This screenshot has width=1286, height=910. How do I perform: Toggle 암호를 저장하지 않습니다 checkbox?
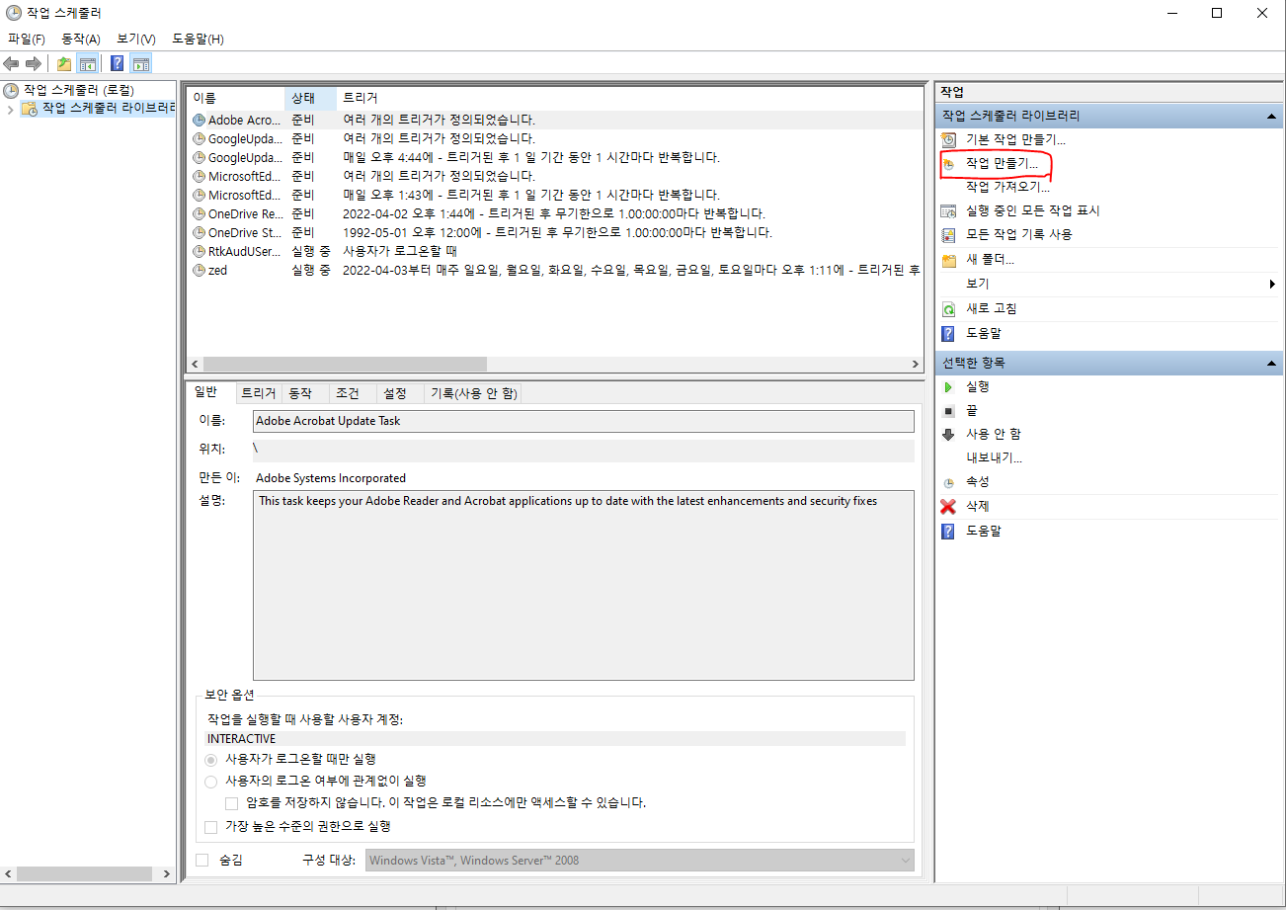[x=232, y=803]
